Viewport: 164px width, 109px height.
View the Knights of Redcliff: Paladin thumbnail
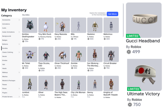coord(111,83)
